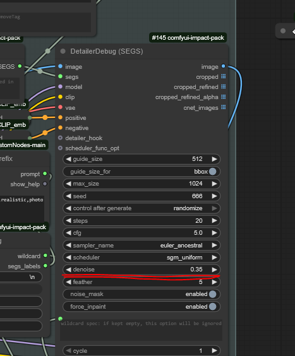Image resolution: width=295 pixels, height=356 pixels.
Task: Select previous sampler_name with left arrow
Action: [x=68, y=245]
